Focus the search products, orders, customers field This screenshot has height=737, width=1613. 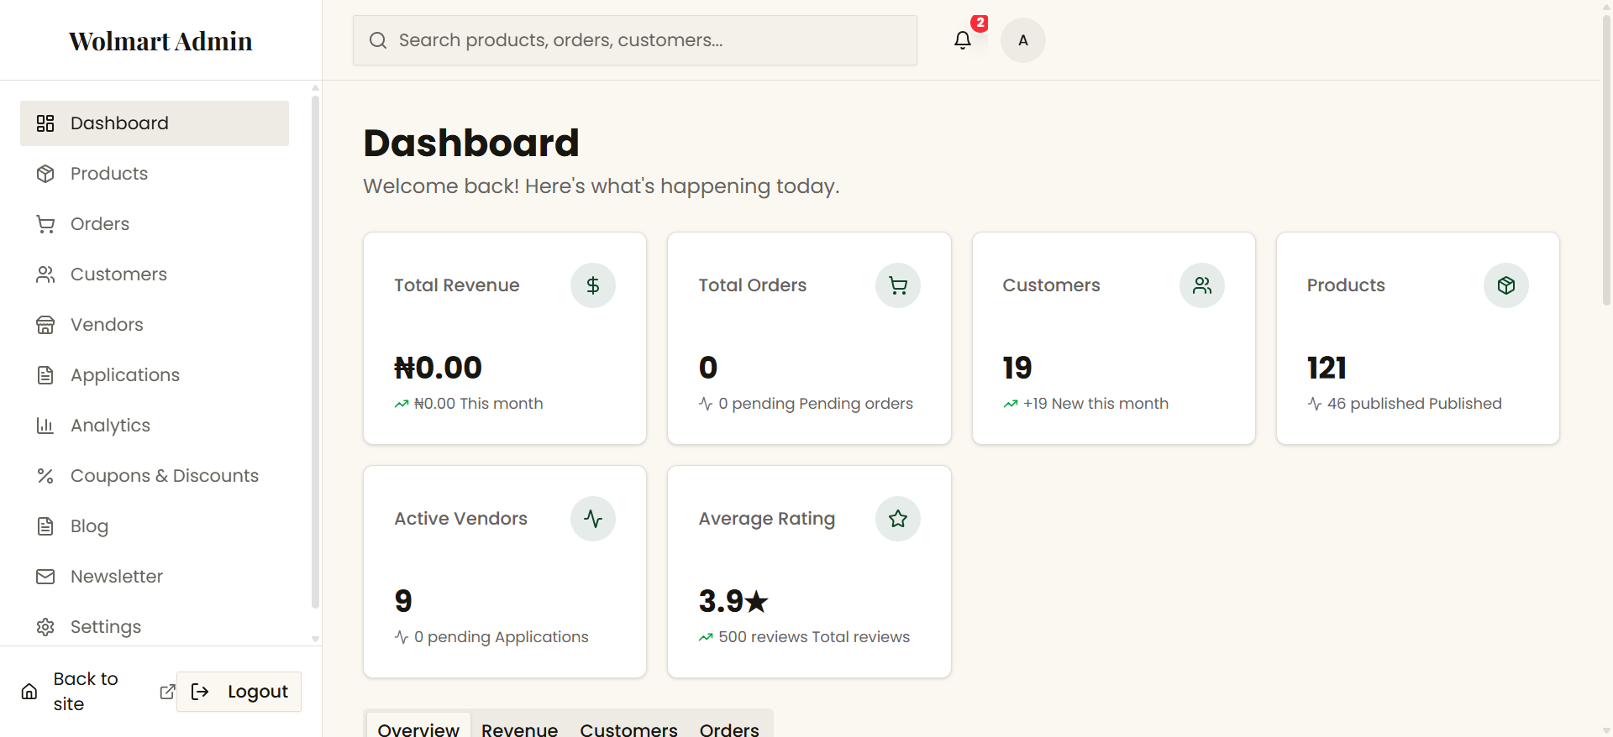coord(635,40)
